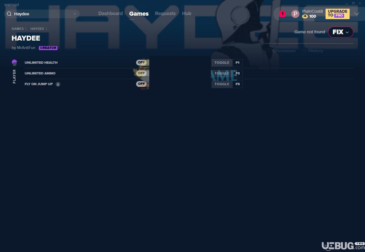365x252 pixels.
Task: Click Upgrade to Pro button
Action: coord(337,14)
